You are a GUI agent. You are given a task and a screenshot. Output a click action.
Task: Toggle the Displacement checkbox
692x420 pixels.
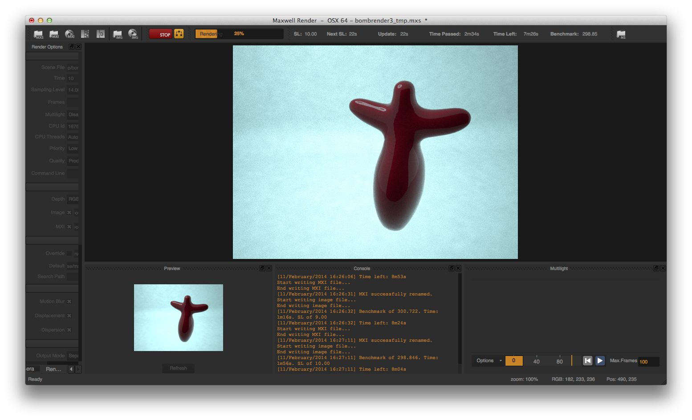69,316
